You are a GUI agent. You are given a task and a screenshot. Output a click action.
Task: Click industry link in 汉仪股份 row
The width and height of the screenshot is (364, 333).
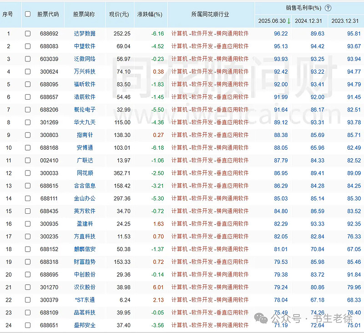click(210, 288)
